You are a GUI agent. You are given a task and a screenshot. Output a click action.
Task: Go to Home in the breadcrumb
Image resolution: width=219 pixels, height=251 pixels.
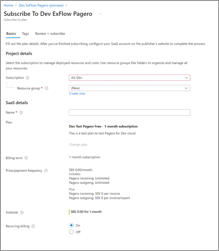pyautogui.click(x=9, y=5)
